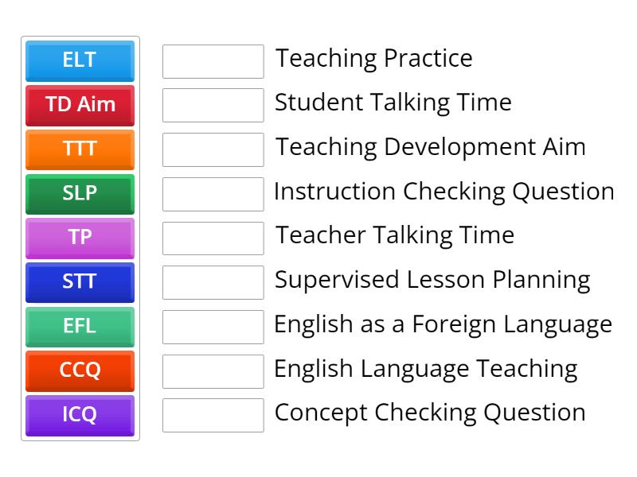Screen dimensions: 637x477
Task: Click the blank box for Concept Checking Question
Action: (x=213, y=415)
